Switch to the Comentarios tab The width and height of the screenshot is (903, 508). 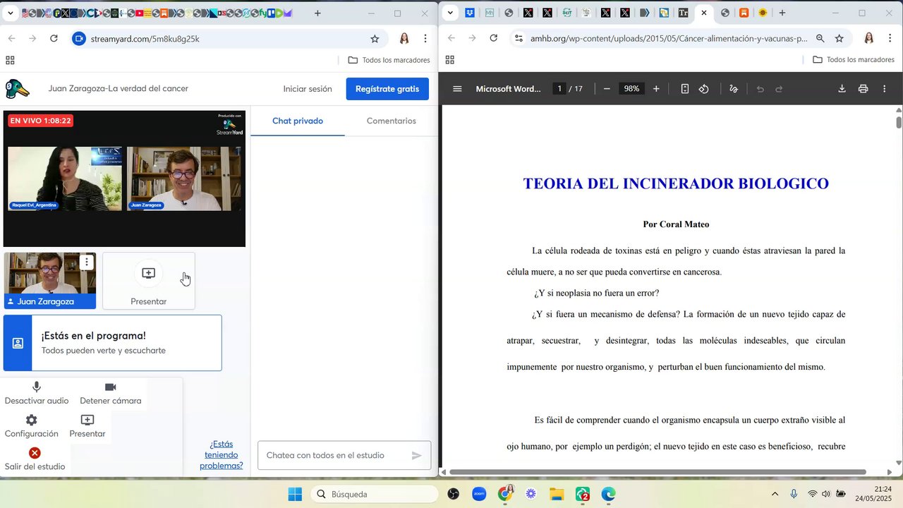tap(391, 121)
